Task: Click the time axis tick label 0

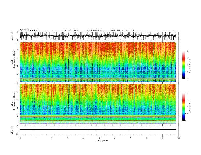Action: click(20, 138)
